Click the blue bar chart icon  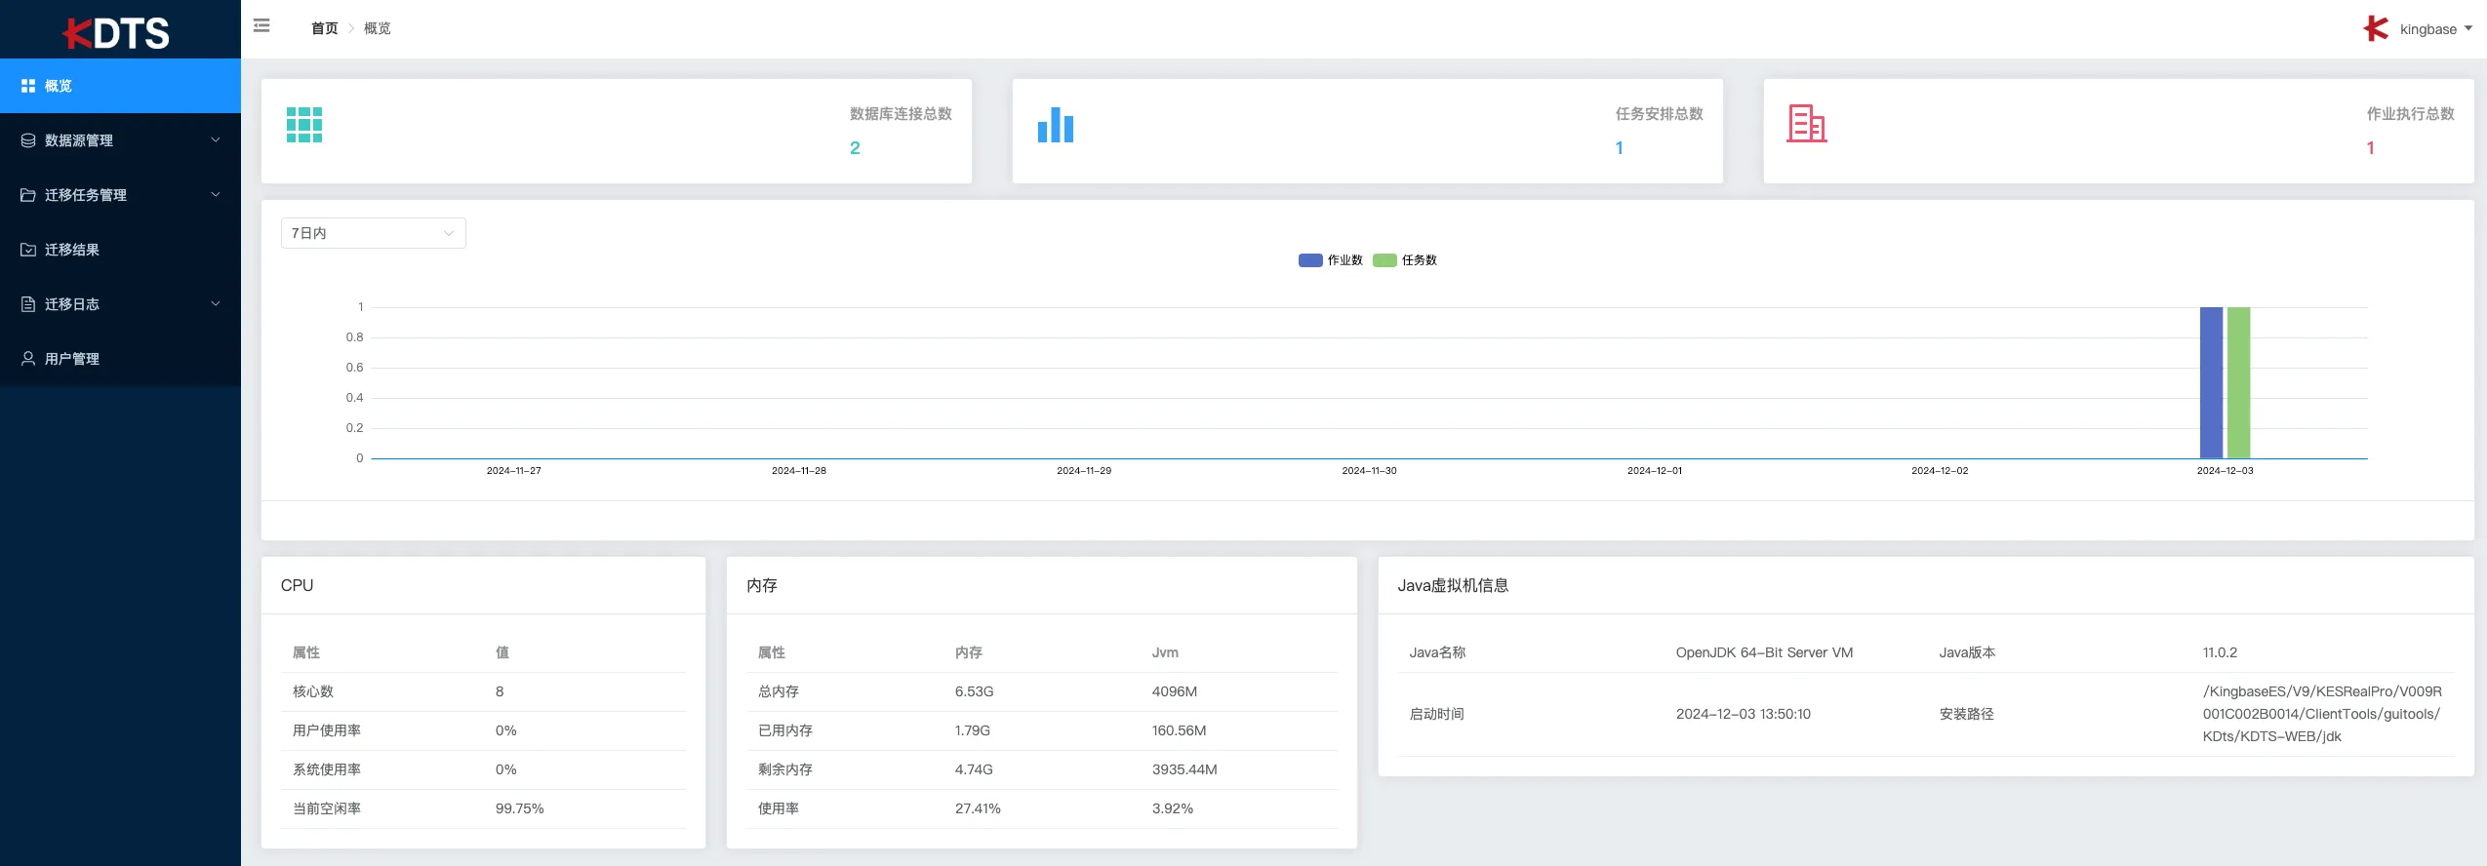pos(1056,125)
